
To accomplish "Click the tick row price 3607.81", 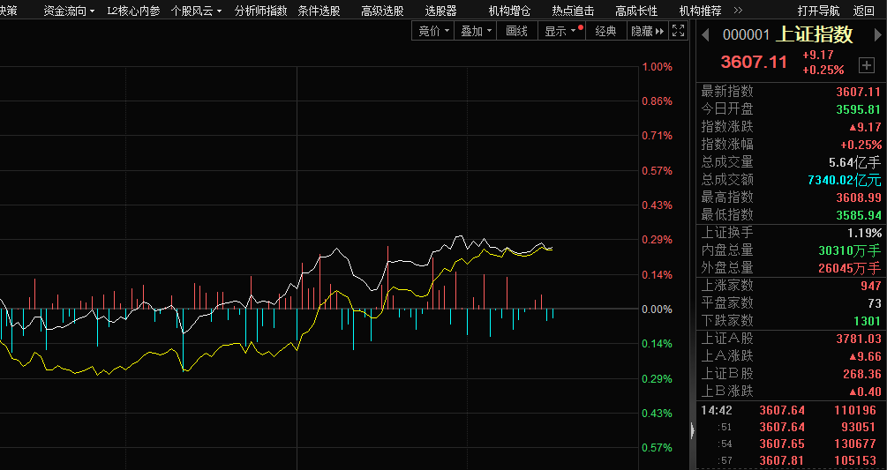I will click(782, 460).
